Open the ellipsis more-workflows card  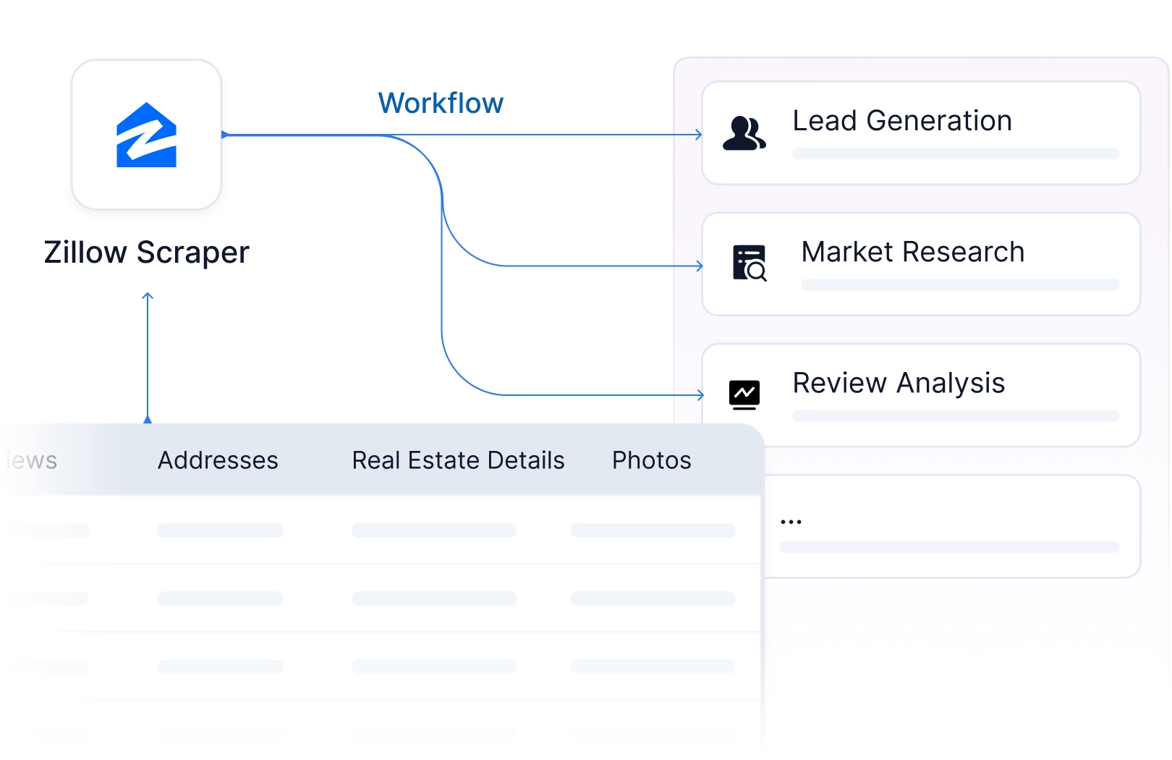pyautogui.click(x=952, y=526)
